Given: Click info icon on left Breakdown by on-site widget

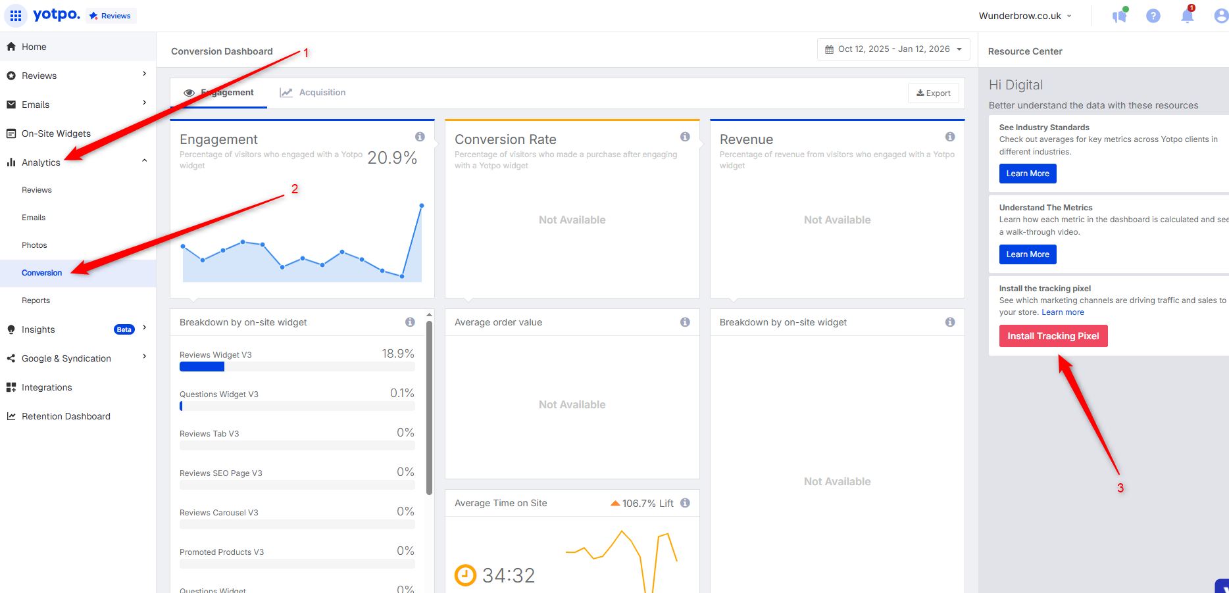Looking at the screenshot, I should pos(410,322).
